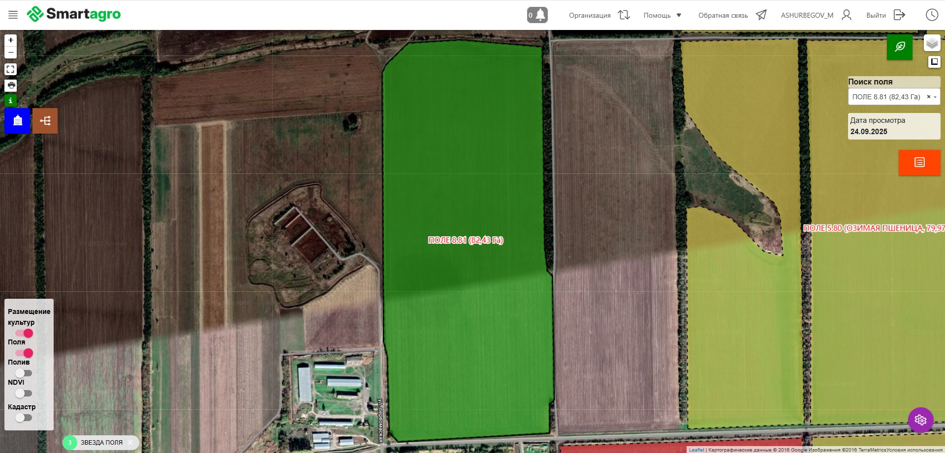Screen dimensions: 945x453
Task: Turn on the Кадастр toggle
Action: 24,418
